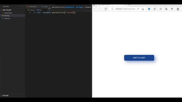The width and height of the screenshot is (182, 102).
Task: Click the Read aloud icon in address bar
Action: click(x=138, y=9)
